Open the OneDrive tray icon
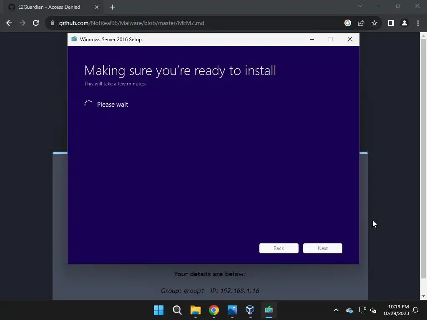Screen dimensions: 427x320 coord(349,310)
